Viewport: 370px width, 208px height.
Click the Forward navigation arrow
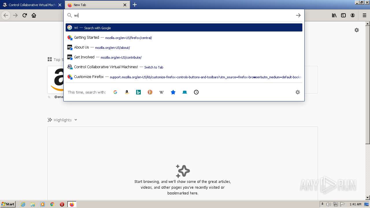pyautogui.click(x=15, y=15)
